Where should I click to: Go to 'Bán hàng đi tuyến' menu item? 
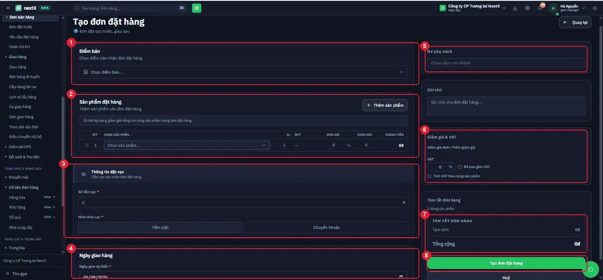pyautogui.click(x=25, y=77)
